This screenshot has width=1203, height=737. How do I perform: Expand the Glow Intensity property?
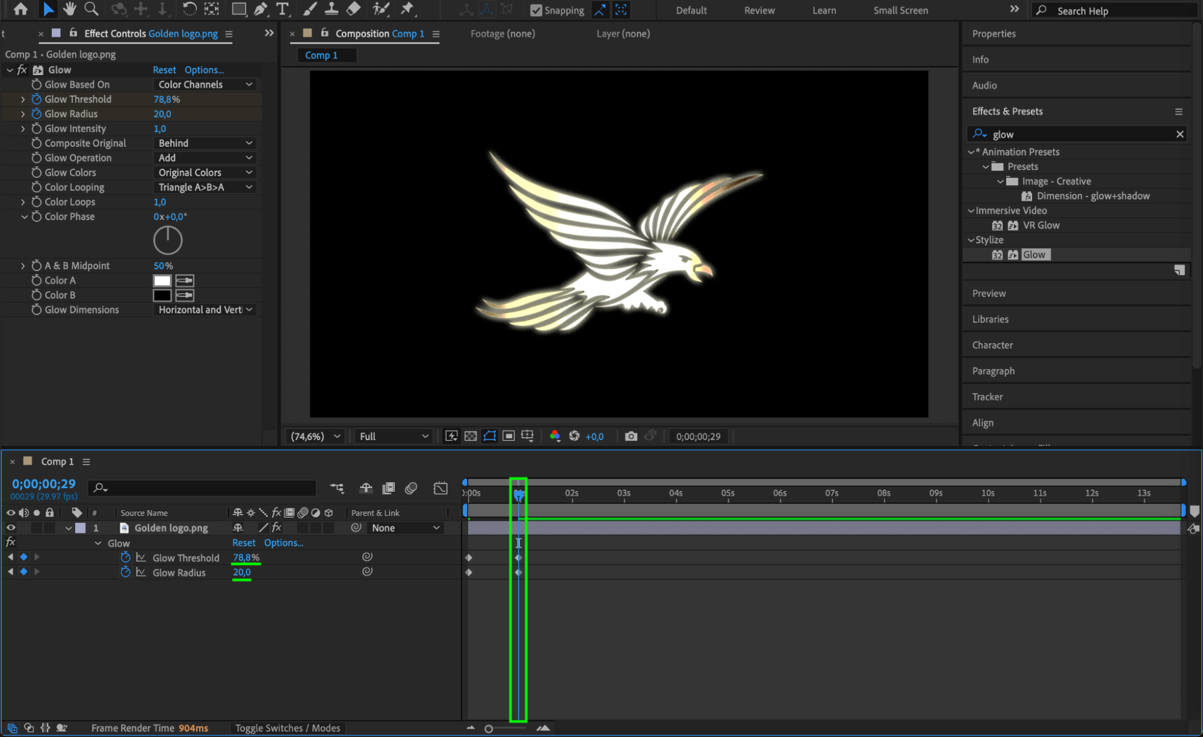(23, 129)
